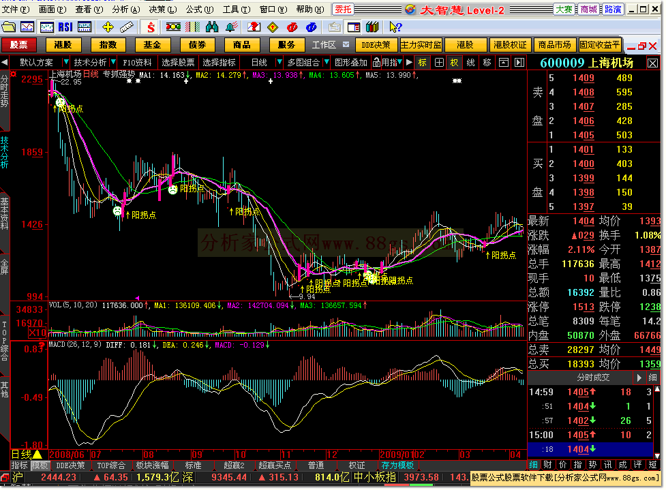The width and height of the screenshot is (666, 490).
Task: Click the blue circular info icon
Action: [x=311, y=27]
